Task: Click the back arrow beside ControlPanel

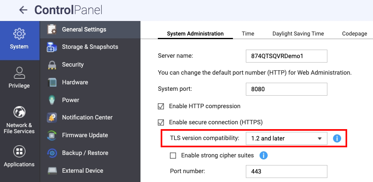Action: [x=23, y=10]
